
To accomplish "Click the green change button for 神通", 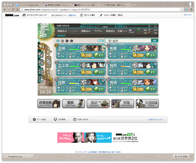I will point(151,89).
